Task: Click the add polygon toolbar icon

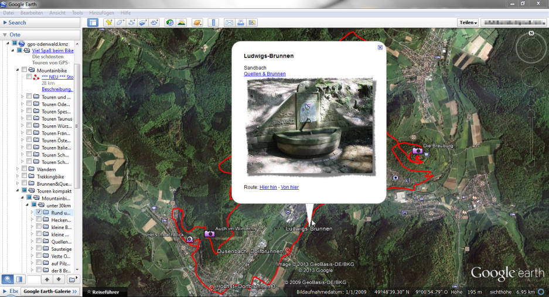Action: pyautogui.click(x=120, y=22)
